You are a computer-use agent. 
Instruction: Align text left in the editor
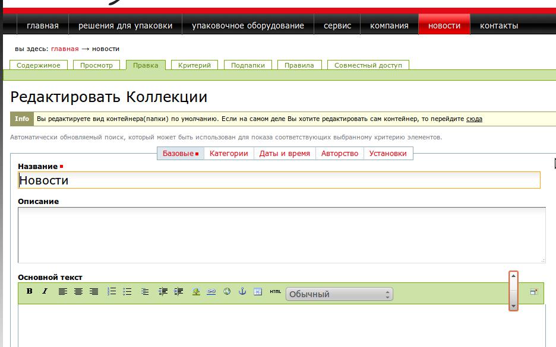pos(62,291)
